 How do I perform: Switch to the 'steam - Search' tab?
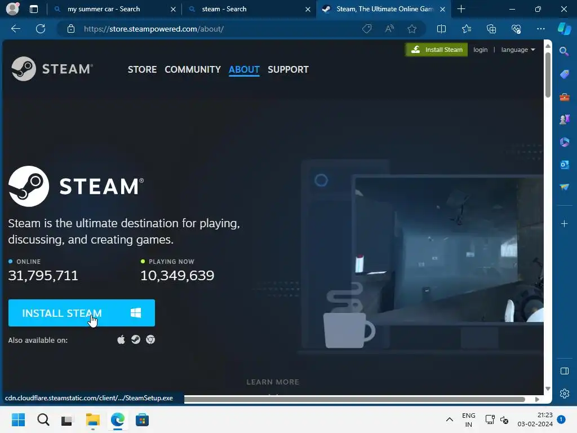[224, 9]
